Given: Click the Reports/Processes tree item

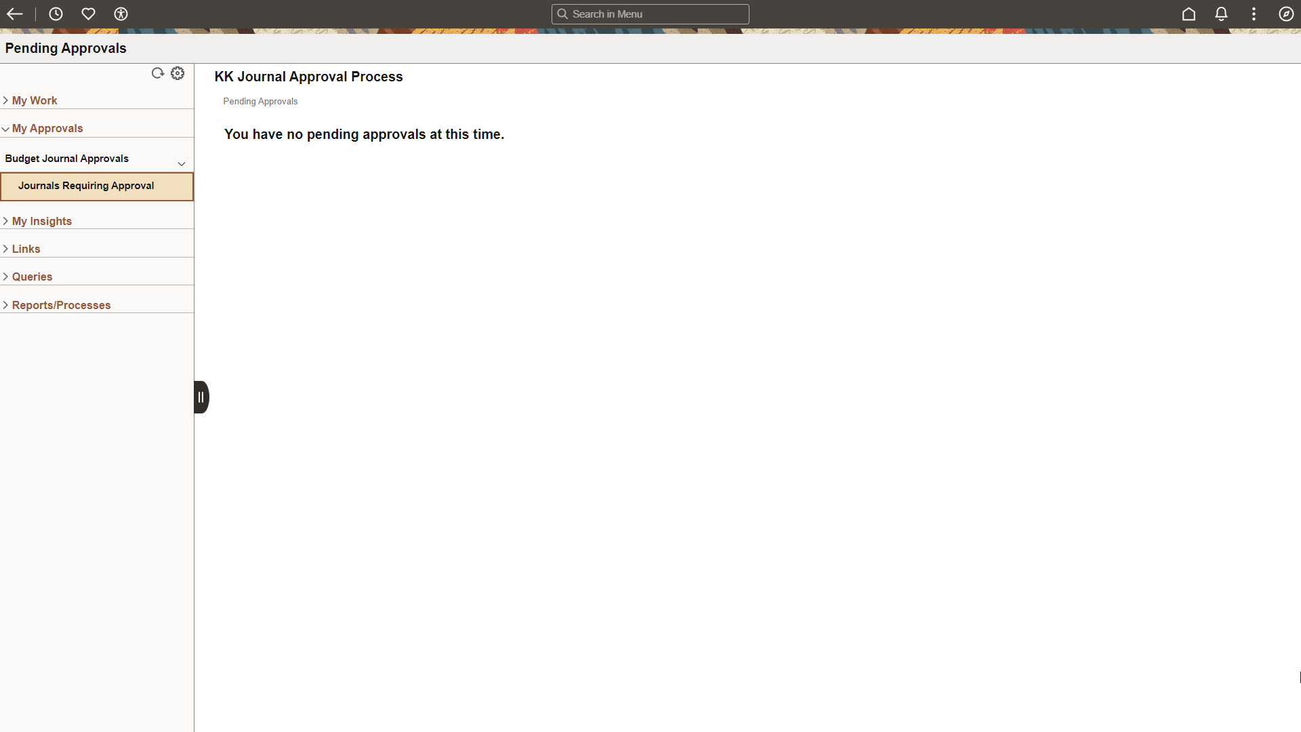Looking at the screenshot, I should point(61,304).
